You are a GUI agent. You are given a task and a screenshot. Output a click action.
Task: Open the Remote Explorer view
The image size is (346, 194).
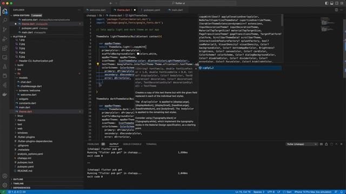tap(5, 58)
